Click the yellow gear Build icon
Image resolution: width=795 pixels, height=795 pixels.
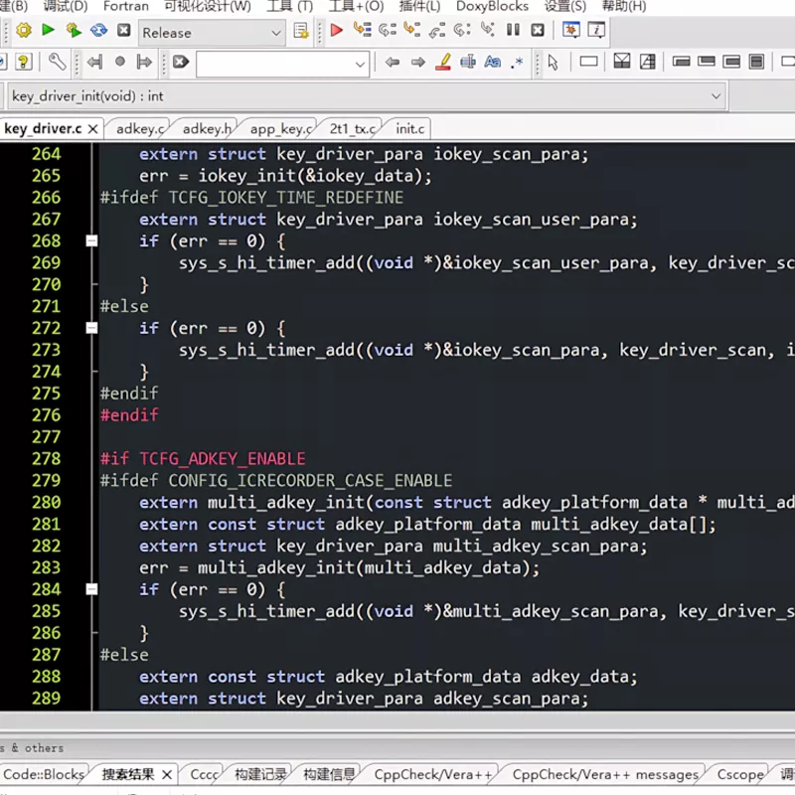point(23,31)
